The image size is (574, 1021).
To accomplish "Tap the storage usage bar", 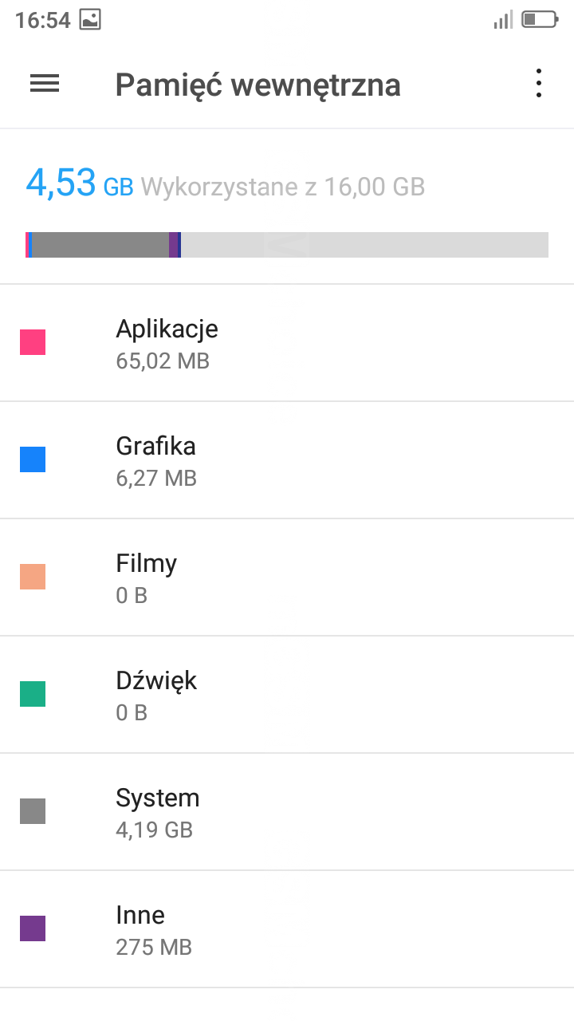I will pos(287,245).
